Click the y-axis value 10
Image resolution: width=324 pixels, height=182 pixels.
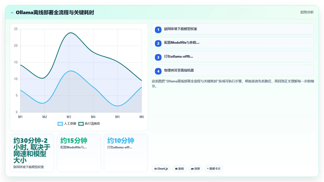pos(16,79)
